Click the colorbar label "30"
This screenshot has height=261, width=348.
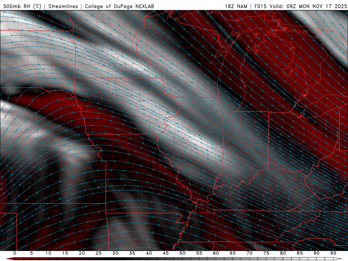(x=115, y=253)
